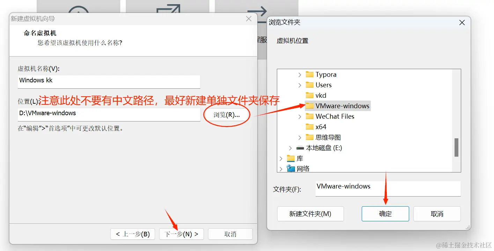Expand the 思维导图 folder node

click(x=300, y=137)
